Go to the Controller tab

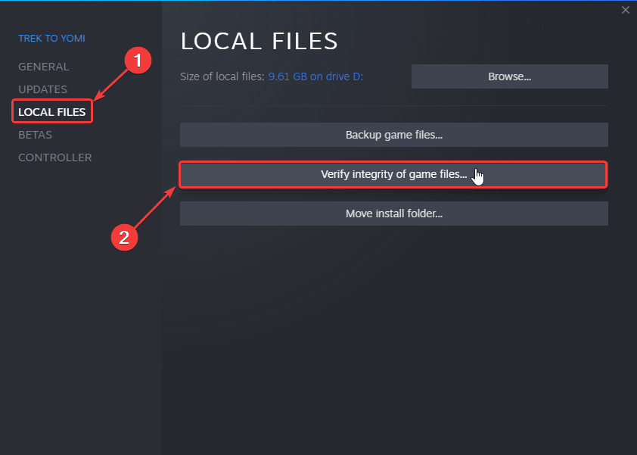click(54, 157)
